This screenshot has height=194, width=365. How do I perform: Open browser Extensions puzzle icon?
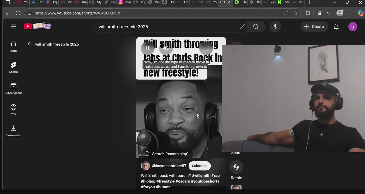(308, 13)
